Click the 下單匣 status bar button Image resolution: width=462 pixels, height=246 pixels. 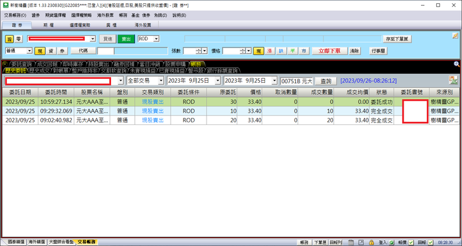tap(320, 242)
